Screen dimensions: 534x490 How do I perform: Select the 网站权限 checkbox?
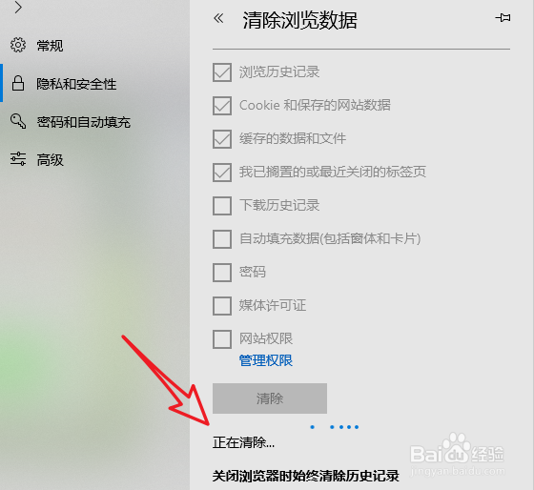tap(222, 339)
